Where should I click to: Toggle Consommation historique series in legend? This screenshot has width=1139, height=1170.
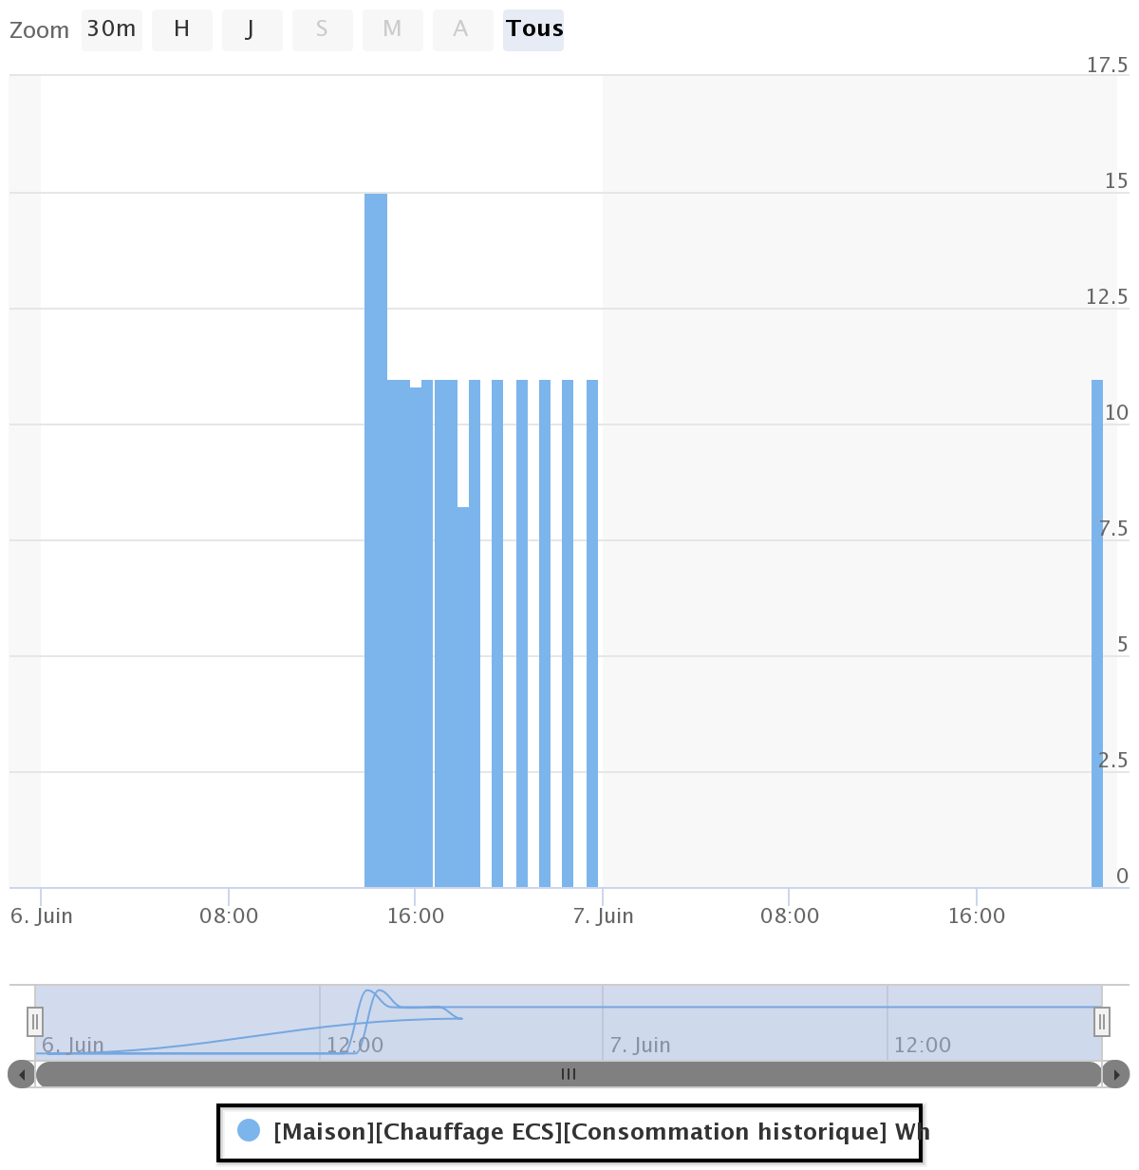point(601,1132)
